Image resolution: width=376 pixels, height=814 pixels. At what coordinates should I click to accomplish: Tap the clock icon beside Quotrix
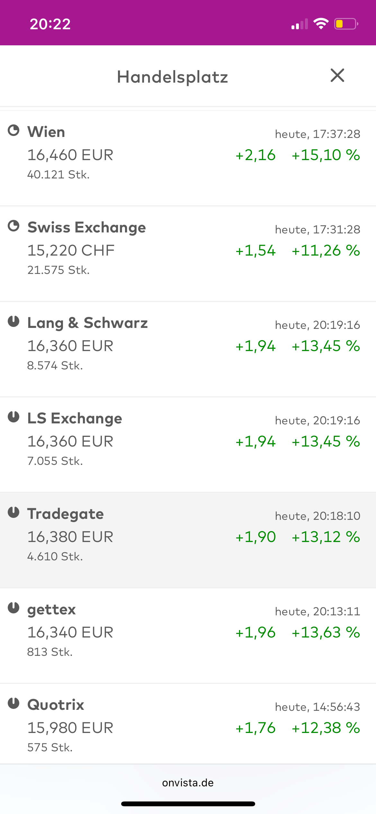13,703
